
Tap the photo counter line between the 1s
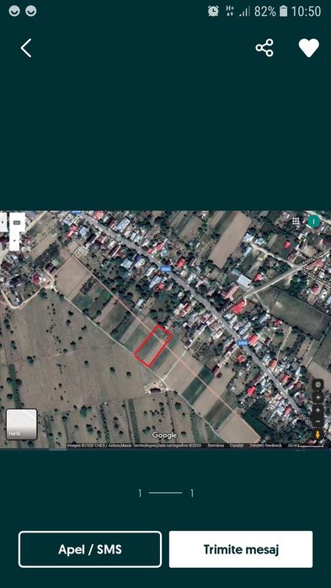(165, 493)
